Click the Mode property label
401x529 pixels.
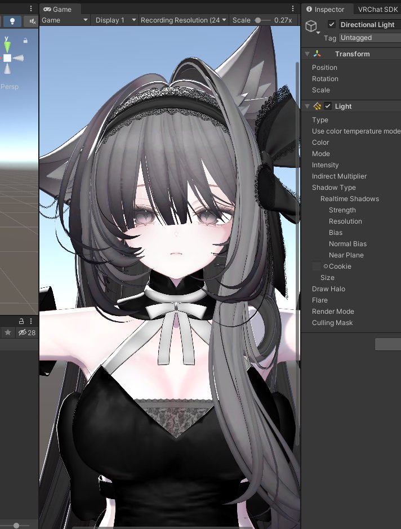(320, 154)
